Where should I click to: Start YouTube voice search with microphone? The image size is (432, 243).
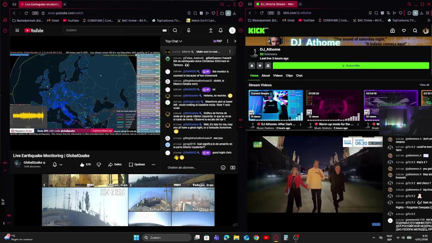(189, 30)
